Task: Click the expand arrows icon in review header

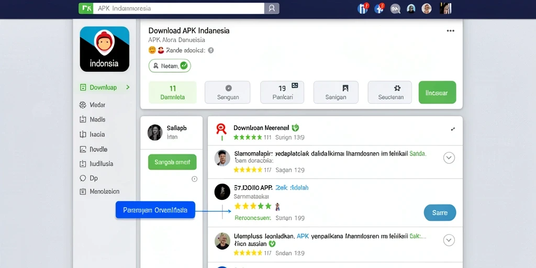Action: [x=453, y=129]
